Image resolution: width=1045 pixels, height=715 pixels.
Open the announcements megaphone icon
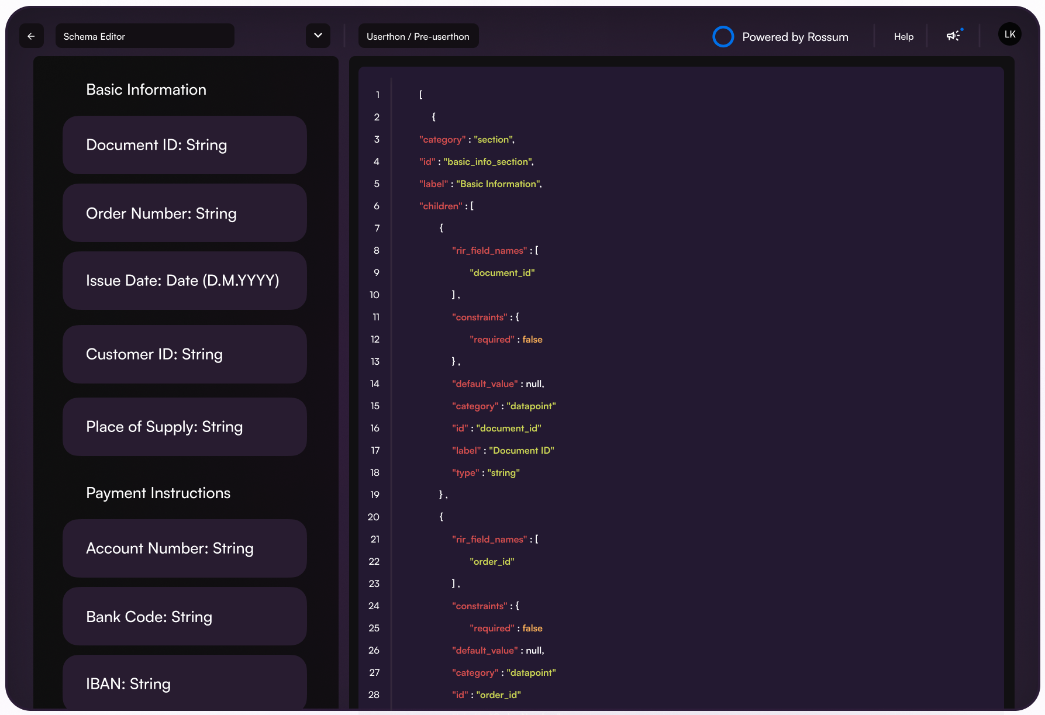coord(953,36)
